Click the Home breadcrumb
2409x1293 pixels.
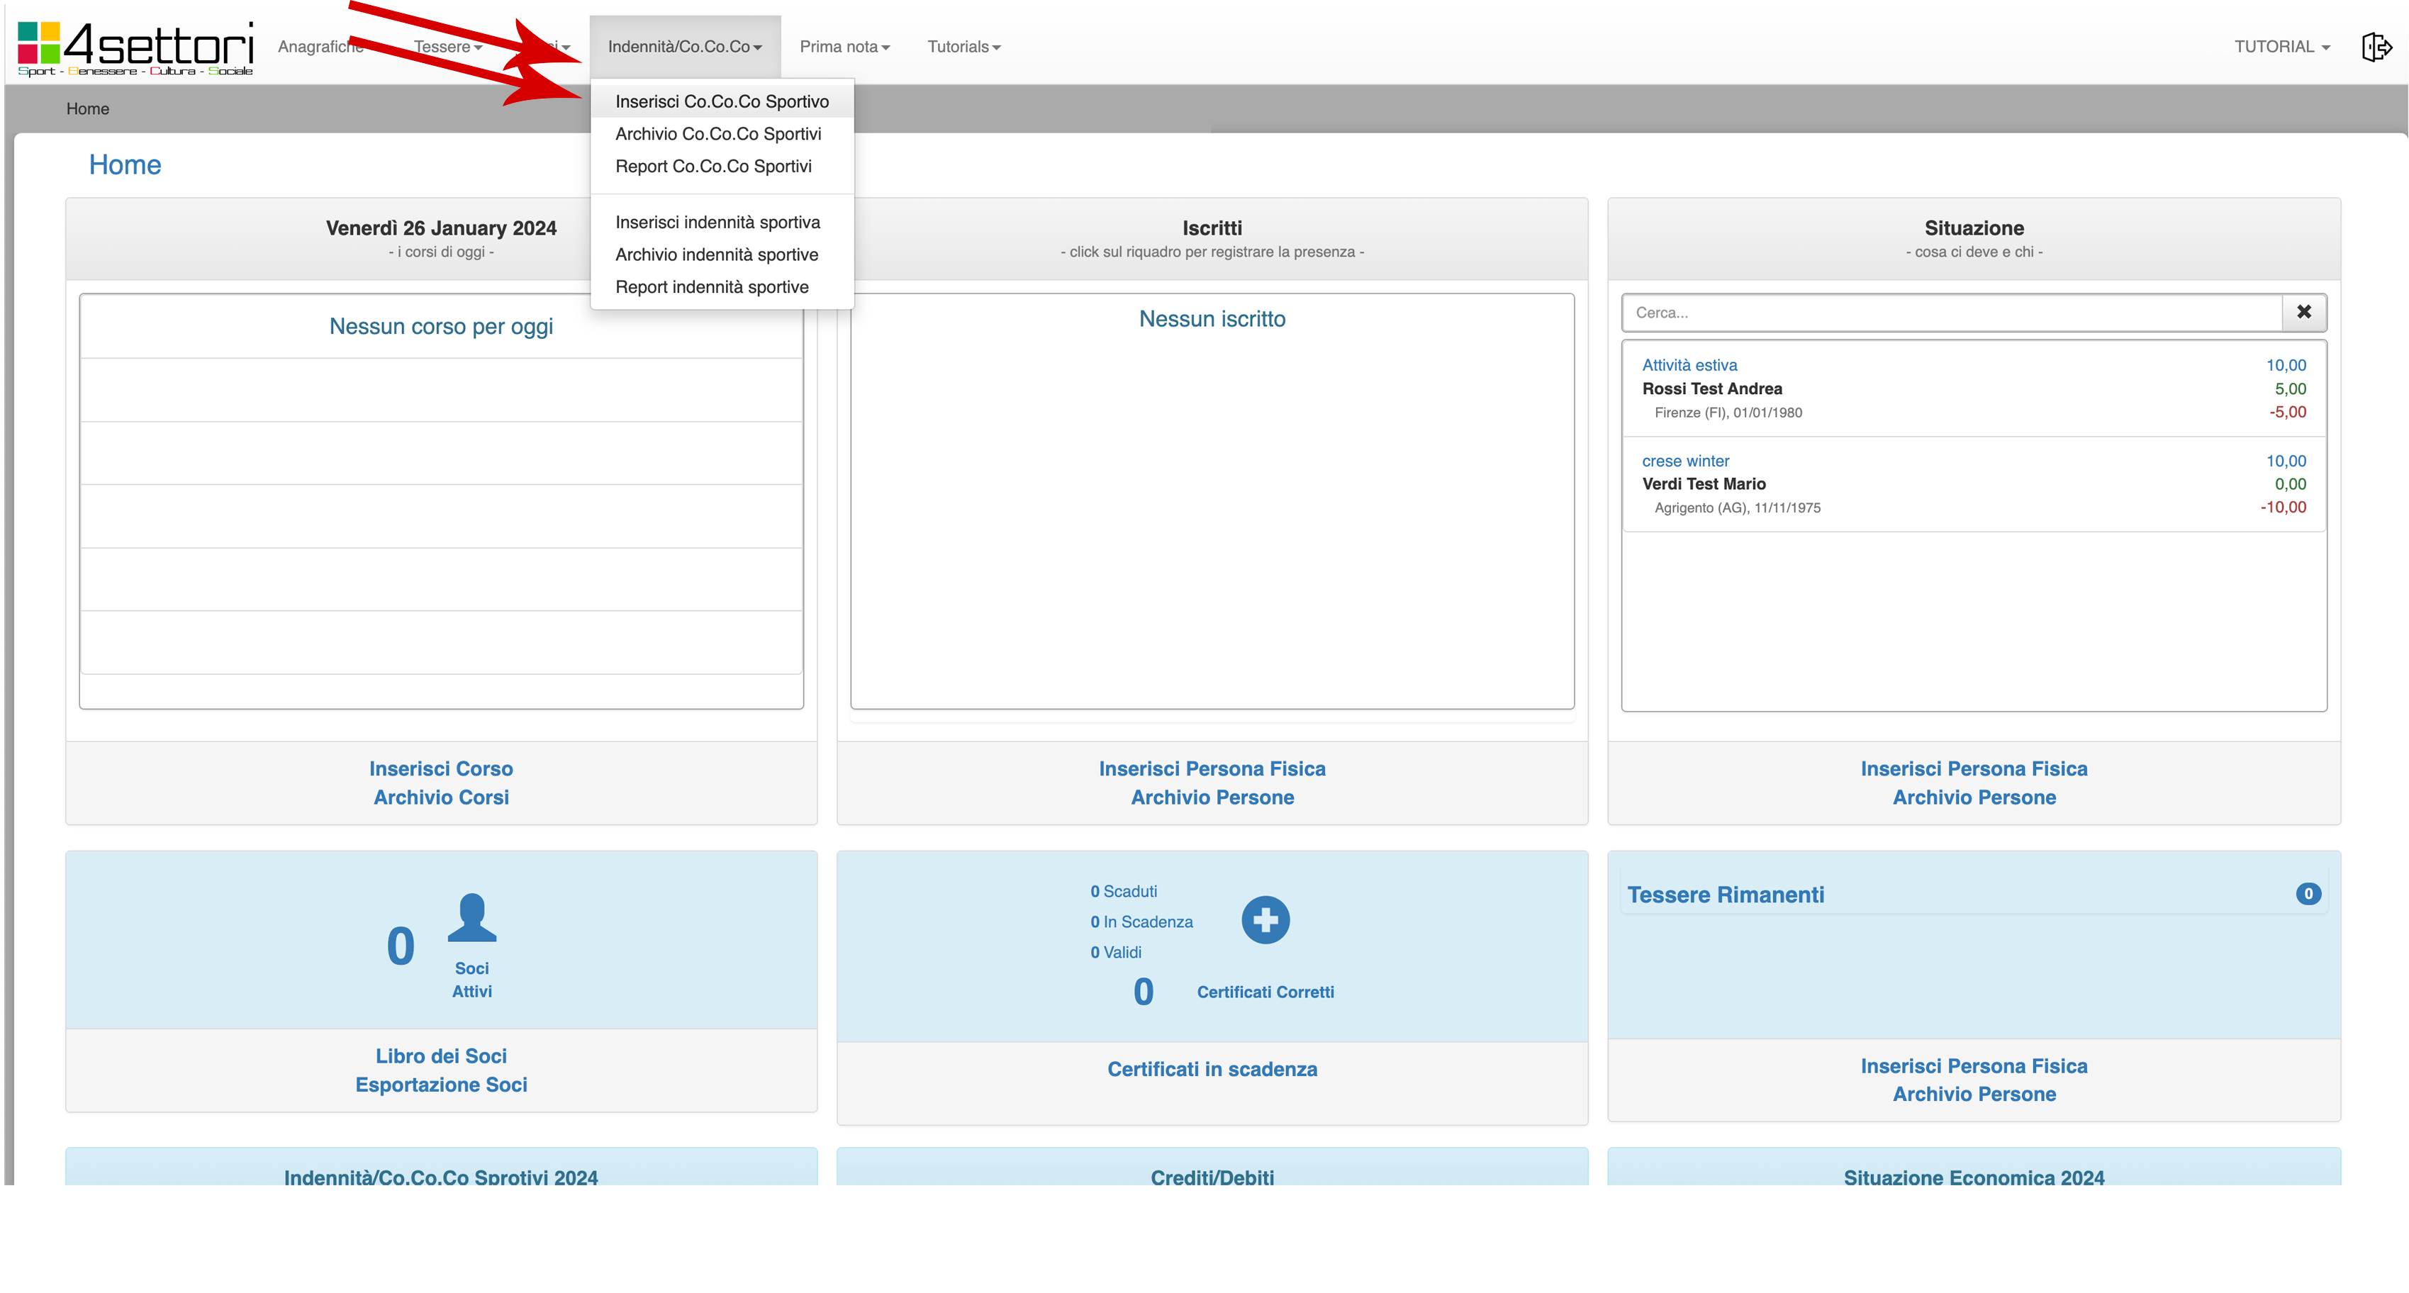pos(87,108)
